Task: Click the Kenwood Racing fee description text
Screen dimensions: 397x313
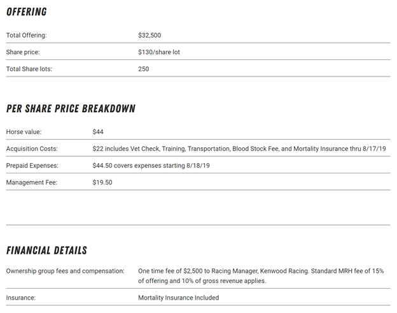Action: point(261,275)
